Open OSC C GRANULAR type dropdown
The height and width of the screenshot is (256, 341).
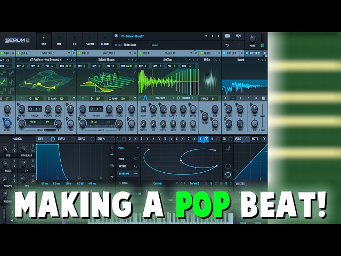pos(191,53)
